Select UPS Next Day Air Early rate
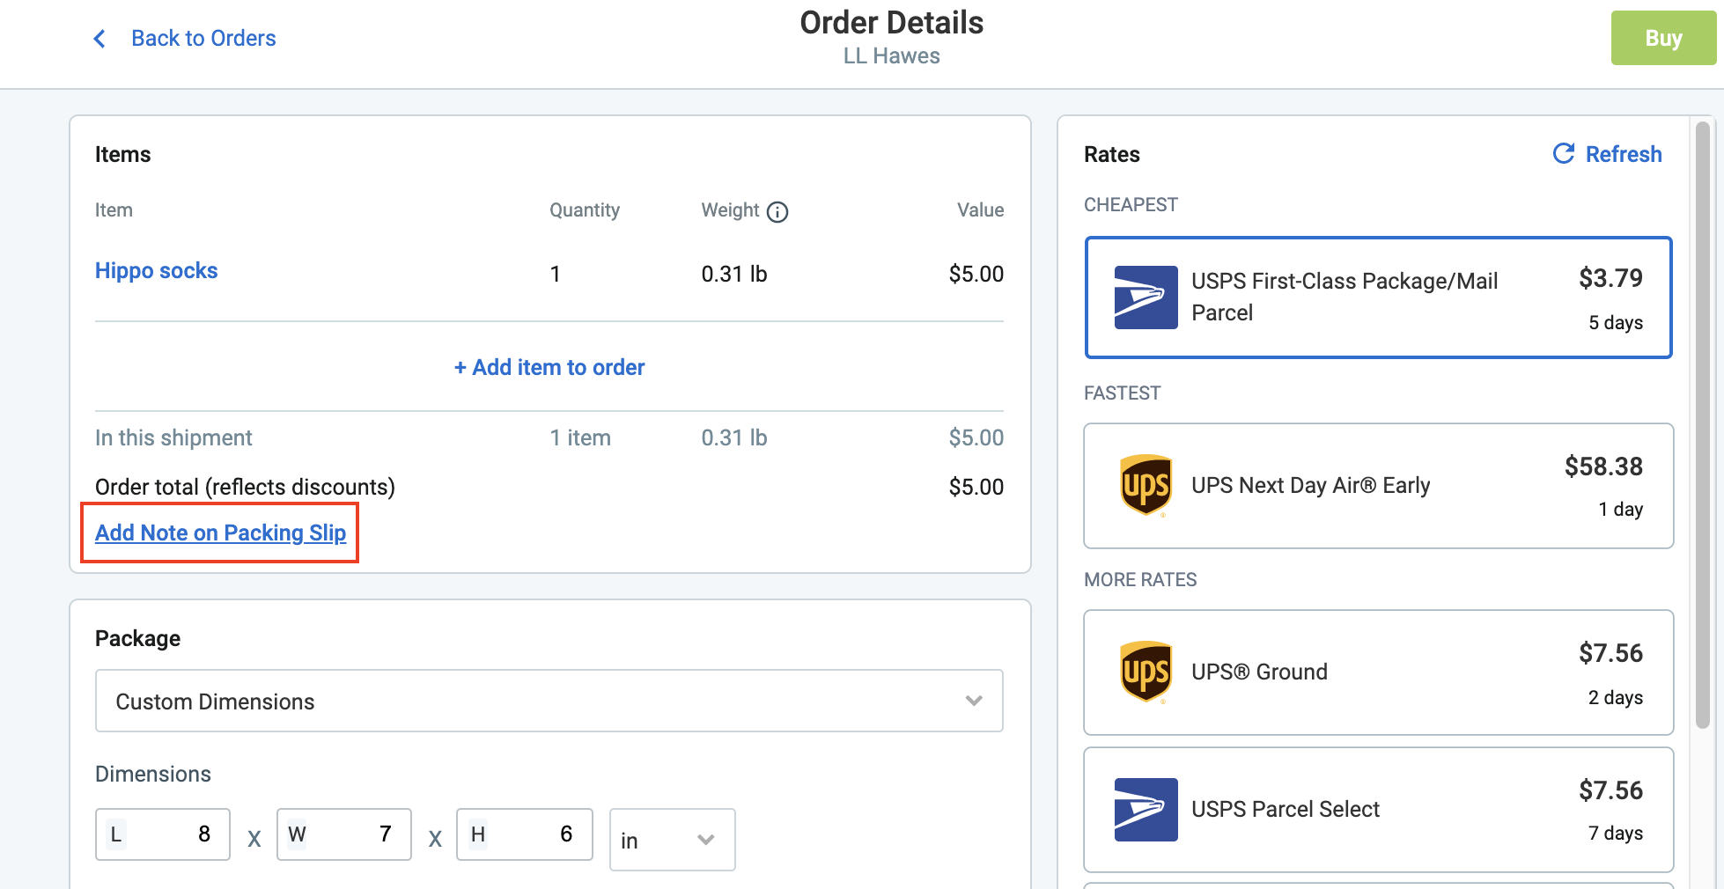Image resolution: width=1724 pixels, height=889 pixels. (1379, 486)
